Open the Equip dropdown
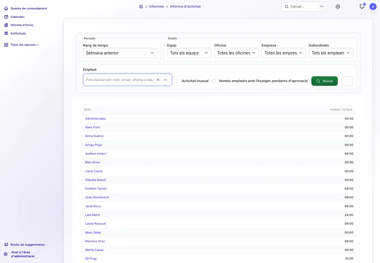This screenshot has width=380, height=263. click(189, 53)
